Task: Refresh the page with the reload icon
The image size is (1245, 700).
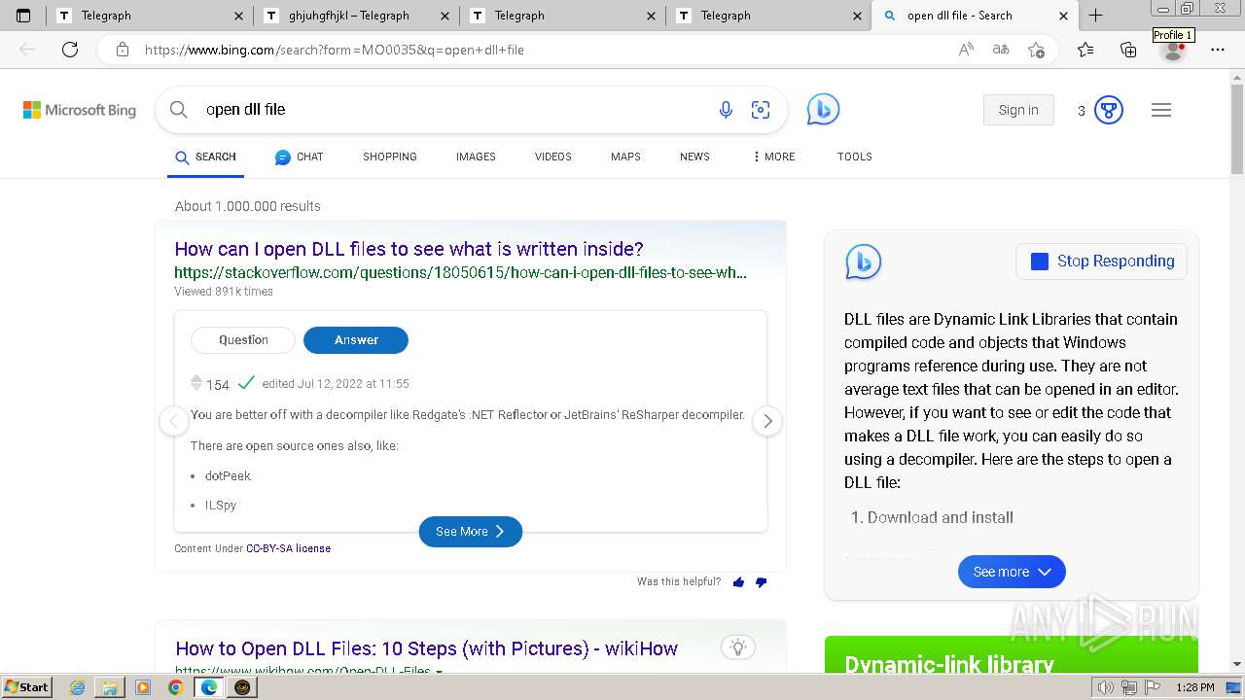Action: [x=70, y=50]
